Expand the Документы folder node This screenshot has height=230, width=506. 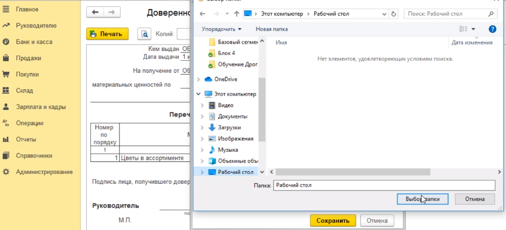(x=202, y=116)
